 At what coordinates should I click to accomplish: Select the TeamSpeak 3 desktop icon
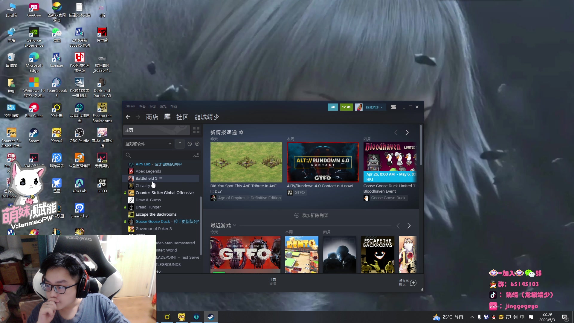click(57, 88)
